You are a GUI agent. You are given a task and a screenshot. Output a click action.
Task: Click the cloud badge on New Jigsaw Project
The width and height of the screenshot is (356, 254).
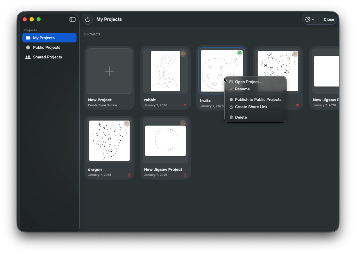(x=183, y=123)
